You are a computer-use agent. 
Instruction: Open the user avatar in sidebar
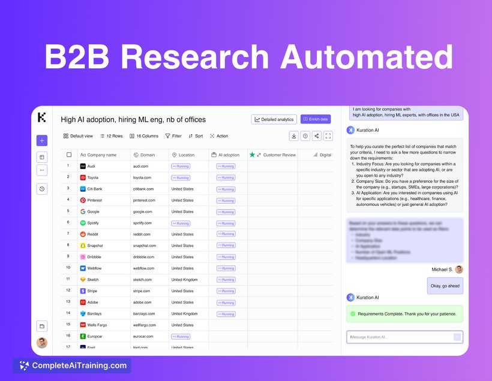click(42, 343)
